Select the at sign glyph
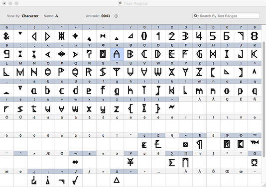The width and height of the screenshot is (266, 187). tap(103, 54)
